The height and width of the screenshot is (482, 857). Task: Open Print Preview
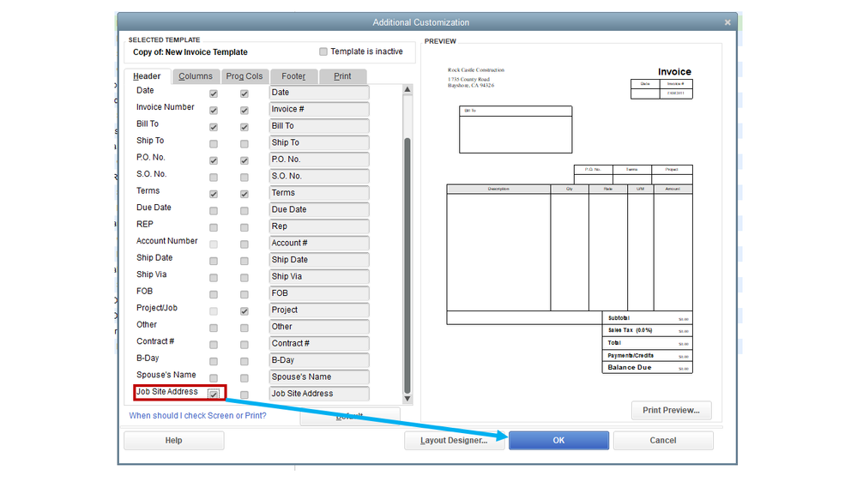671,411
